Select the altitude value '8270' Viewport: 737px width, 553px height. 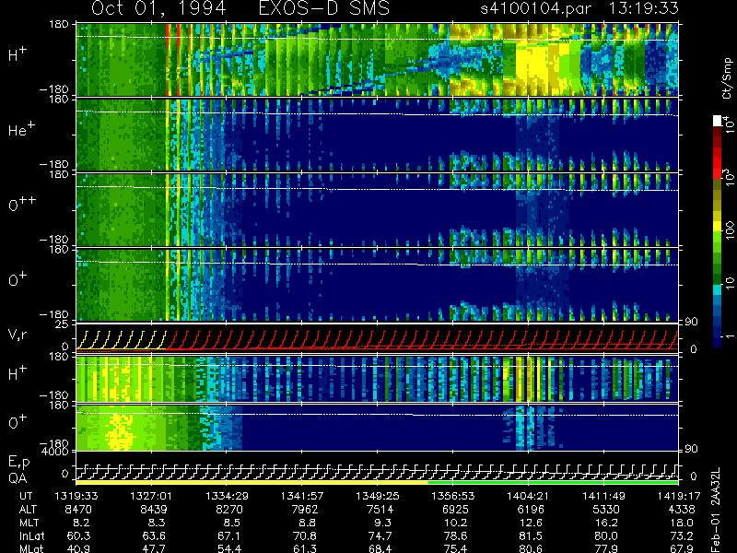(x=229, y=510)
